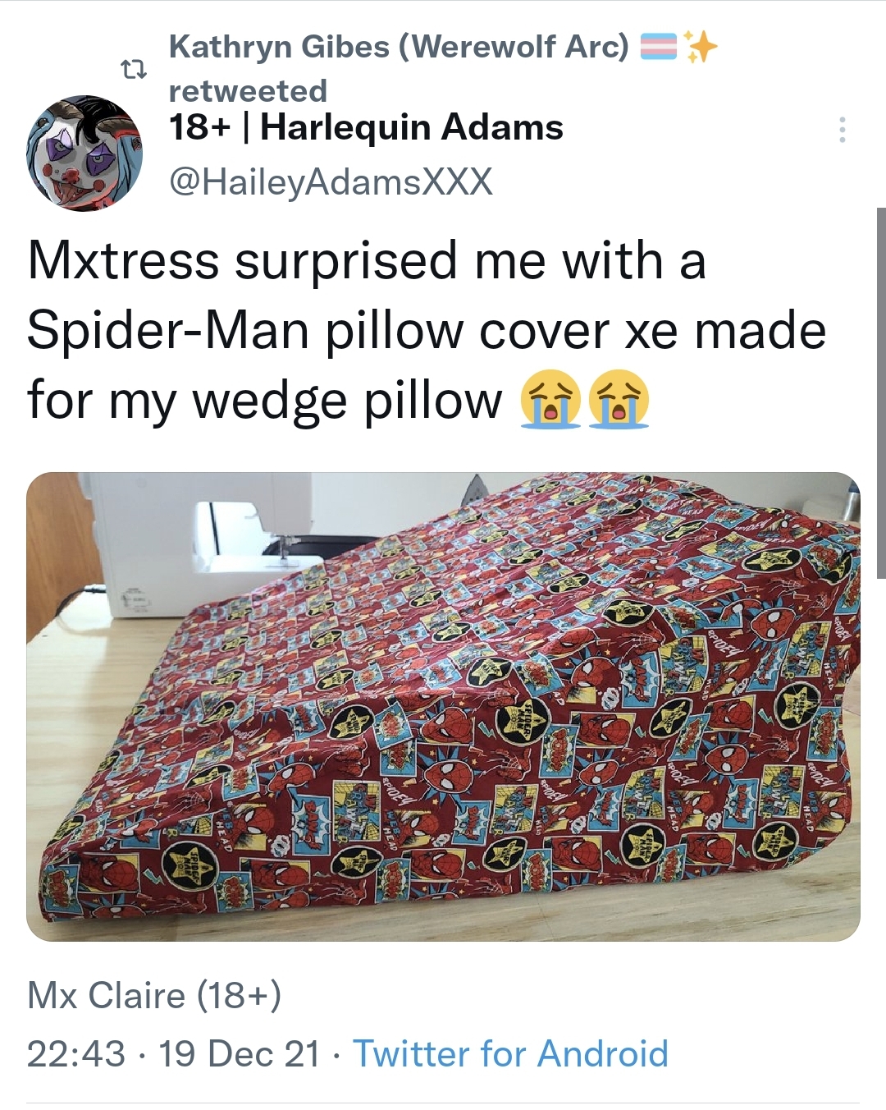
Task: Click the "18+ | Harlequin Adams" display name
Action: pos(366,127)
